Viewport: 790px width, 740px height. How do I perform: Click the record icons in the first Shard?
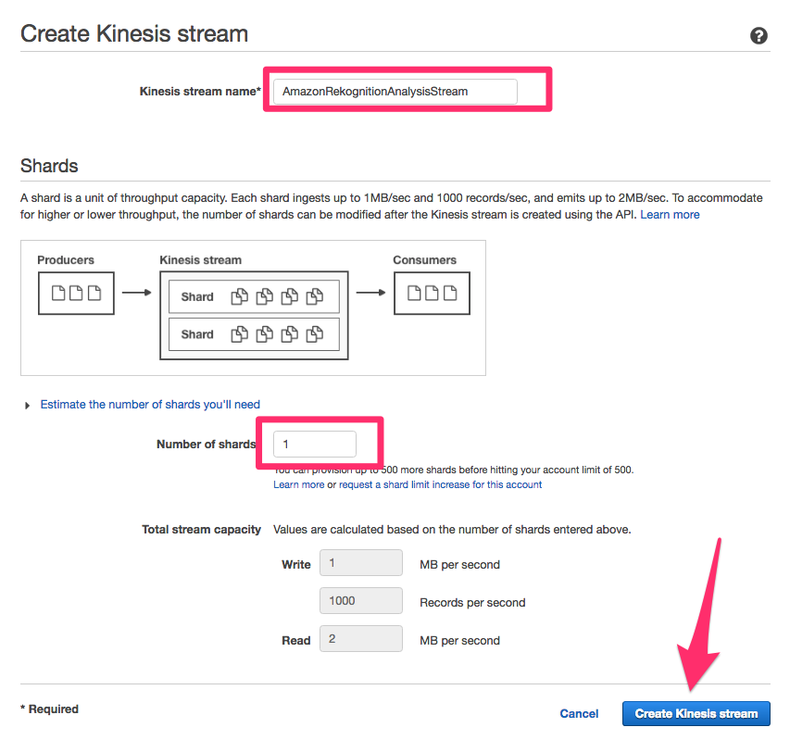pos(278,295)
